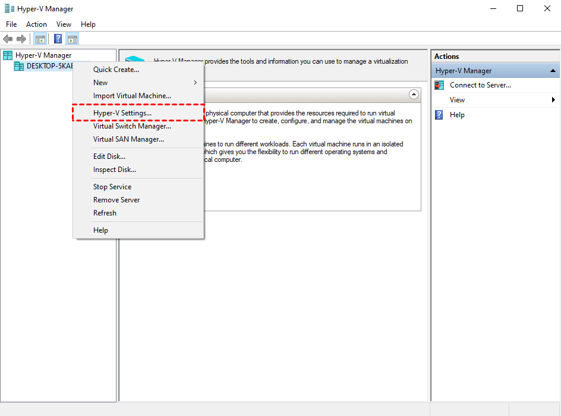Select Hyper-V Manager tree root label
The height and width of the screenshot is (416, 561).
43,55
